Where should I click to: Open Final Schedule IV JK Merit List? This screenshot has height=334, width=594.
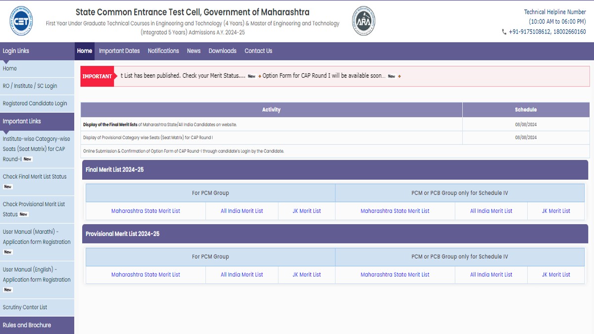point(556,211)
